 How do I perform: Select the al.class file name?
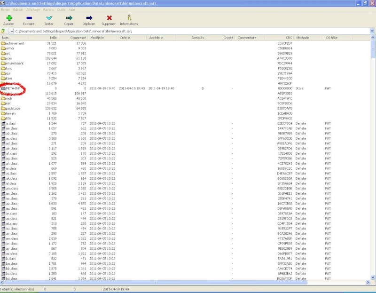click(x=11, y=183)
